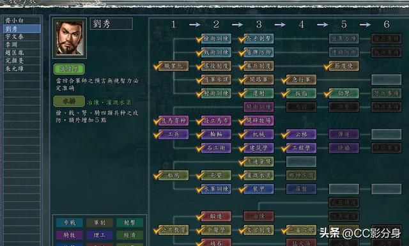This screenshot has width=409, height=246.
Task: Click the olive badge beside 冶煉・灌溉水渠 text
Action: [x=69, y=101]
